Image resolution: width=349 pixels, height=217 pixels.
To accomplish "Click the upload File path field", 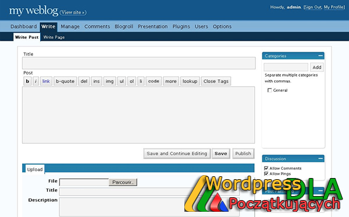I will (x=84, y=182).
